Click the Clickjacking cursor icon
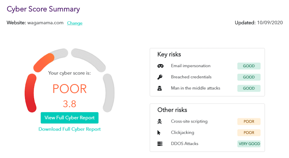Viewport: 289px width, 158px height. 160,132
